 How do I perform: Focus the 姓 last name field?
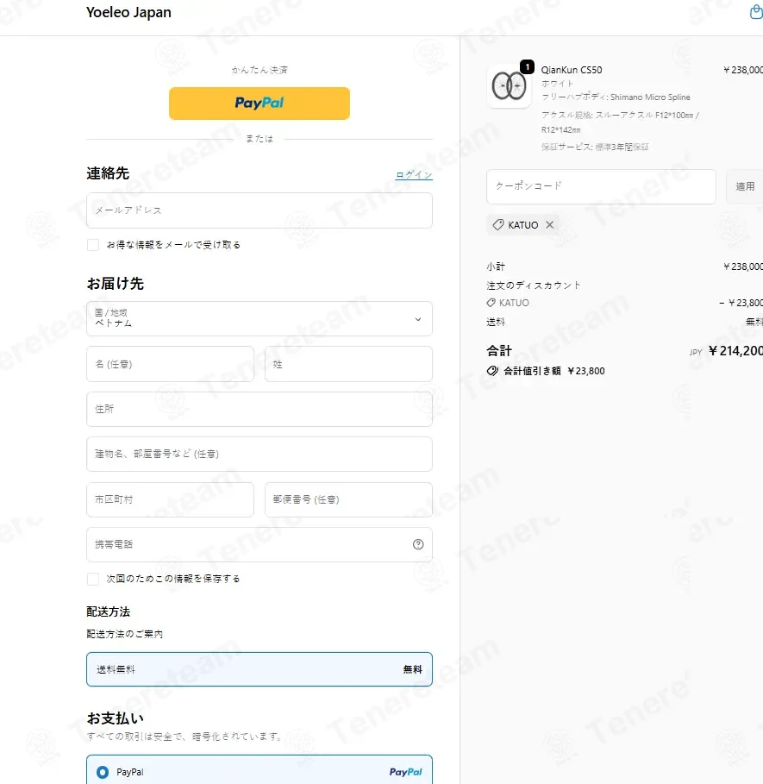tap(348, 364)
